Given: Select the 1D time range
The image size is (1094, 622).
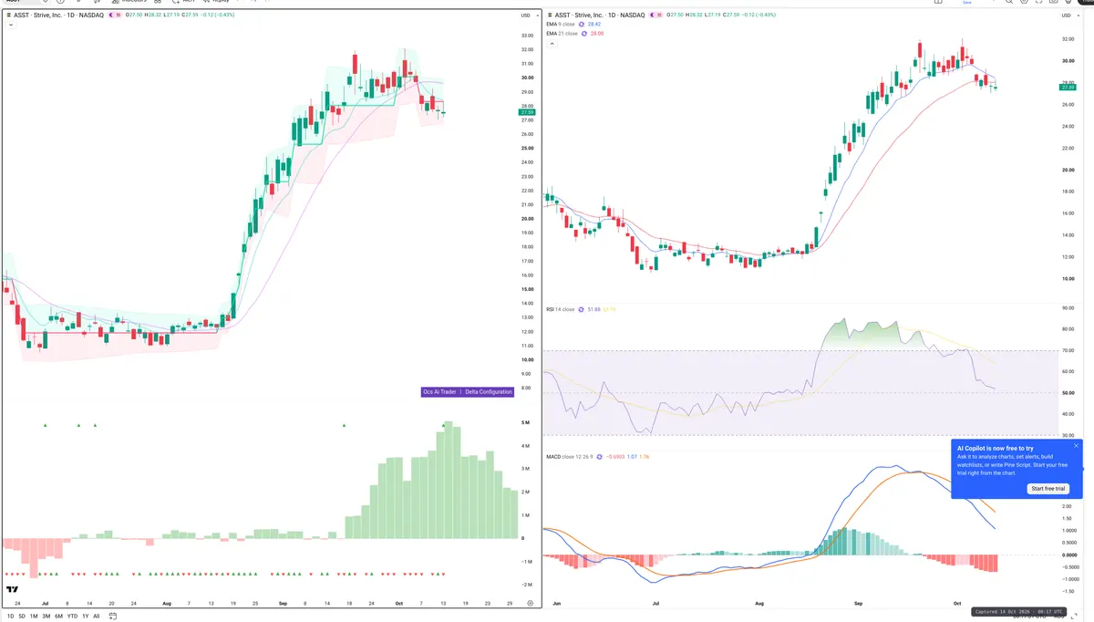Looking at the screenshot, I should 10,616.
